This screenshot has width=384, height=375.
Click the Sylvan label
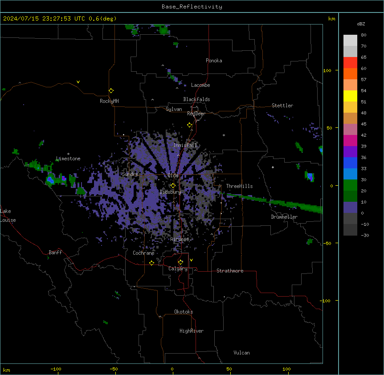[174, 109]
